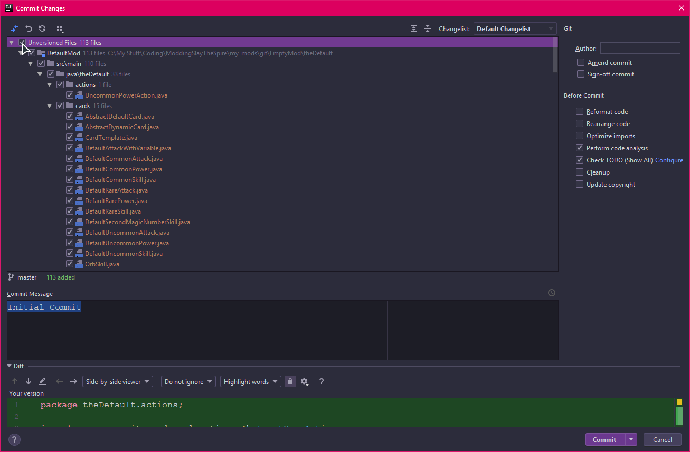Enable the Cleanup checkbox
The height and width of the screenshot is (452, 690).
coord(580,172)
